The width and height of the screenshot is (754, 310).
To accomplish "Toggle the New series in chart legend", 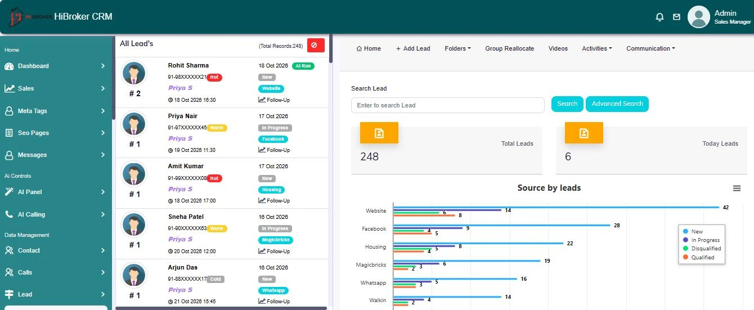I will (693, 231).
